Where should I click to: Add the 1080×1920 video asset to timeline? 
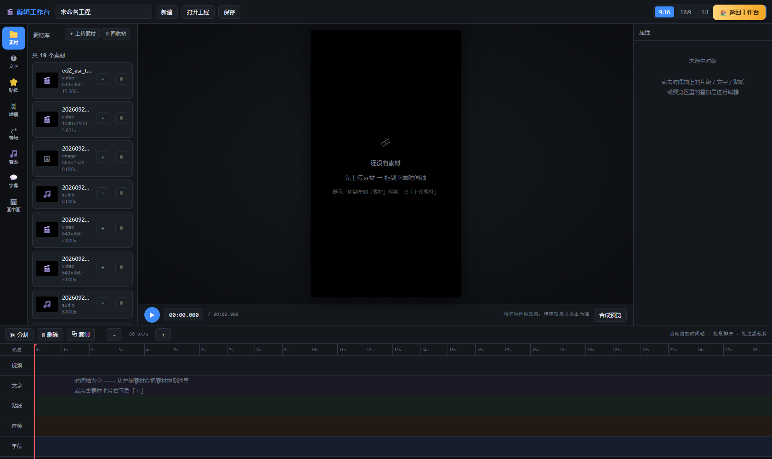[x=103, y=118]
